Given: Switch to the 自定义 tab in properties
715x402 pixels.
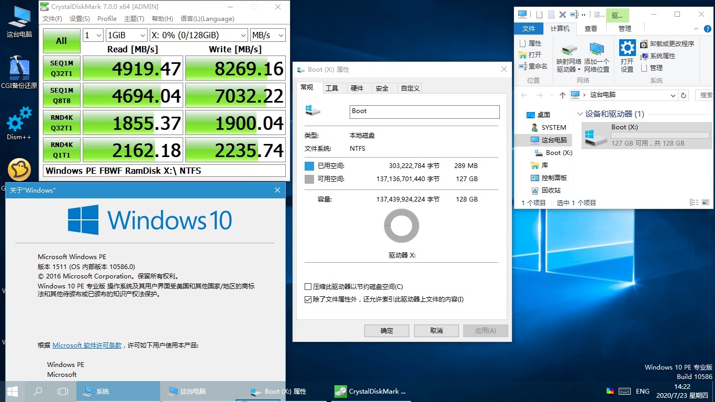Looking at the screenshot, I should click(x=410, y=88).
